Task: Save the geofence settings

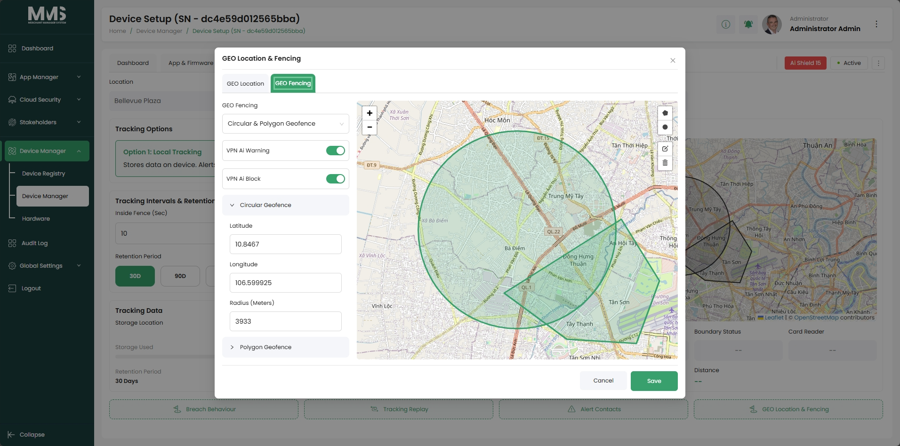Action: pos(654,381)
